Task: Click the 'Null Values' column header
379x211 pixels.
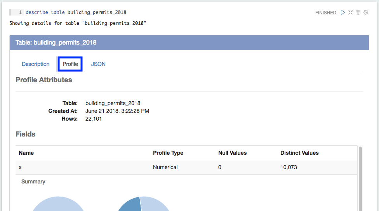Action: point(232,153)
